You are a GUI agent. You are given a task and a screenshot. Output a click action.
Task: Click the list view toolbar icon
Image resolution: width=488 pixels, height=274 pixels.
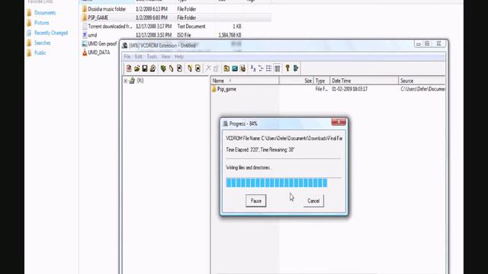[269, 68]
